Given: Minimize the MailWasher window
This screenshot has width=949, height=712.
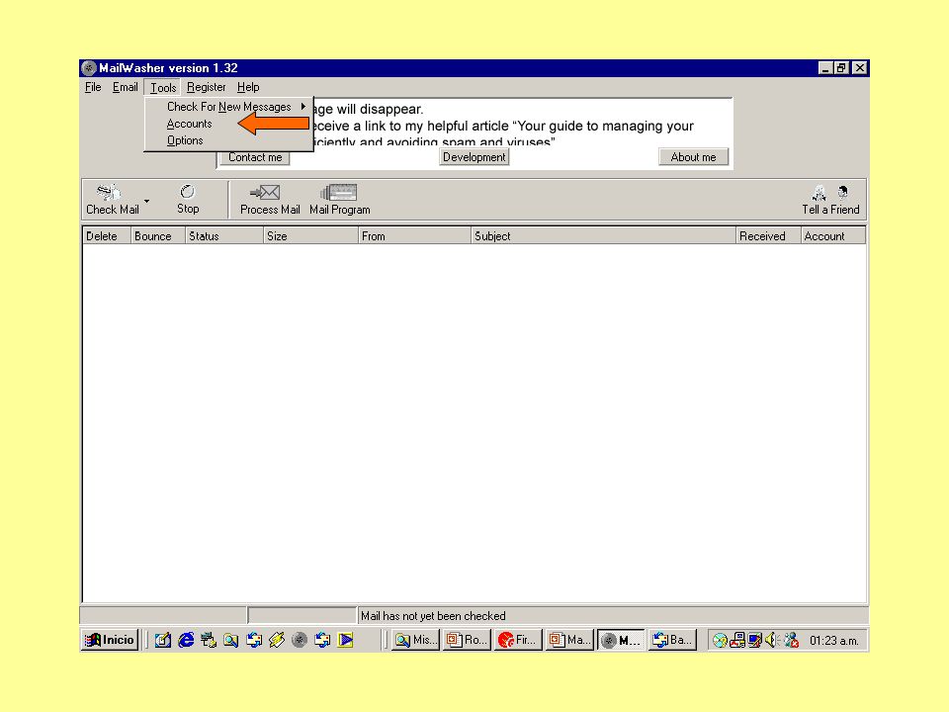Looking at the screenshot, I should pos(824,68).
